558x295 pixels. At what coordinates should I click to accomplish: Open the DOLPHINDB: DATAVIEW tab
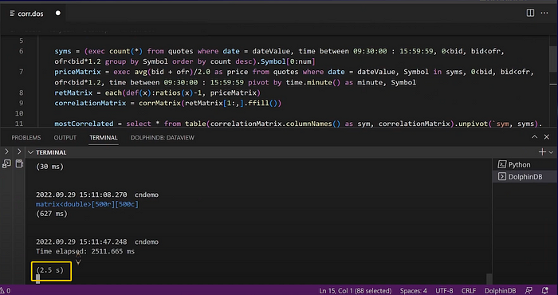163,138
